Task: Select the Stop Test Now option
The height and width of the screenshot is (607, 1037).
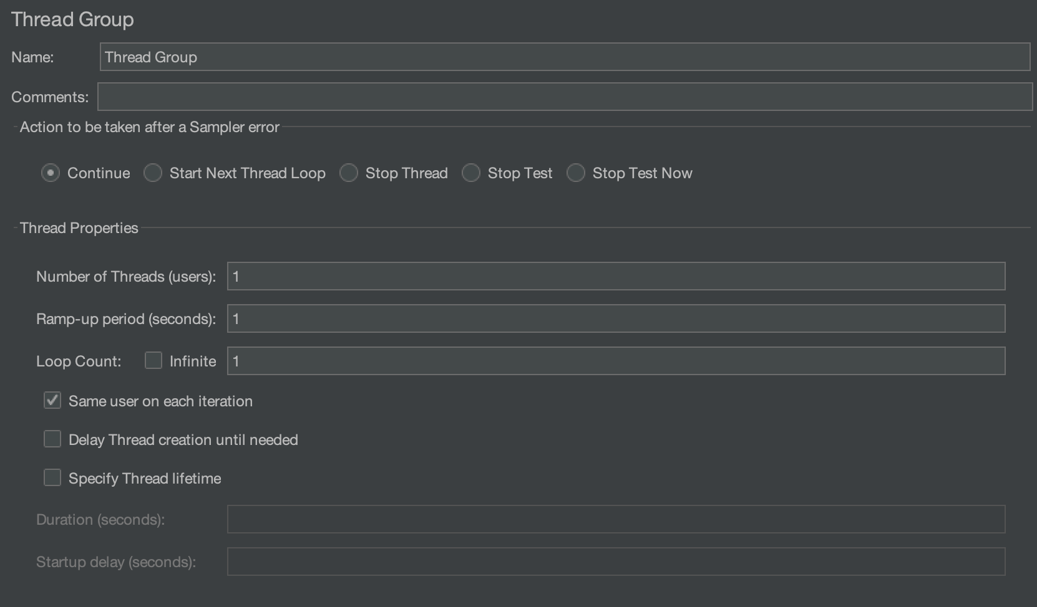Action: 576,173
